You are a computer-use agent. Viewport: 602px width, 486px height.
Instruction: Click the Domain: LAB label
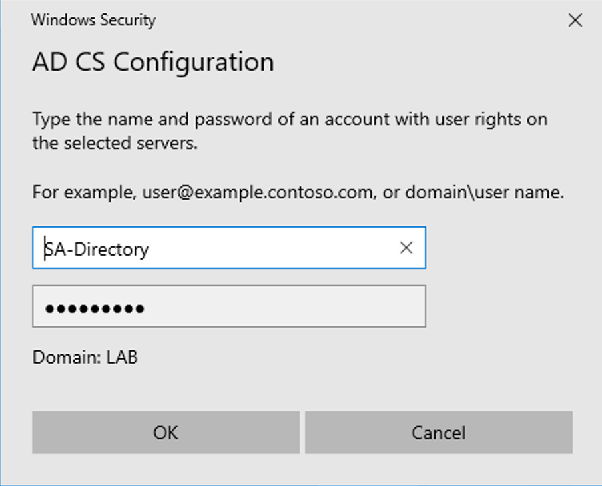pyautogui.click(x=85, y=357)
